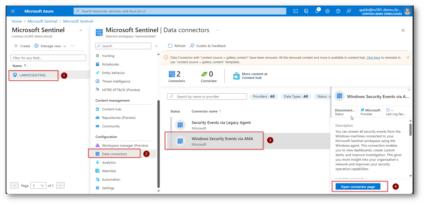Open the page number dropdown
Image resolution: width=425 pixels, height=205 pixels.
coord(39,186)
